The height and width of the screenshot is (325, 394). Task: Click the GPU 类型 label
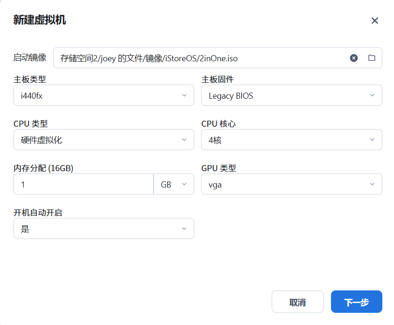(x=218, y=168)
